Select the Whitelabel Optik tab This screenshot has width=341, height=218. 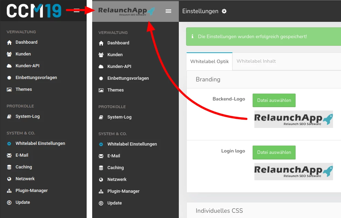(209, 62)
